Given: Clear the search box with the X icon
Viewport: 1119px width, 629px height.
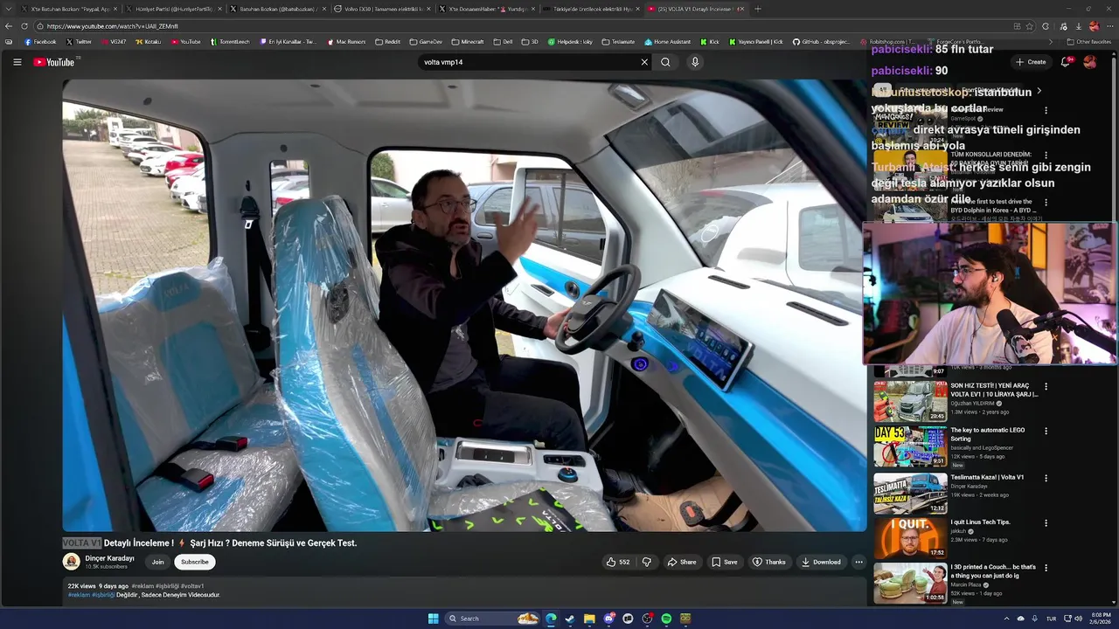Looking at the screenshot, I should [x=644, y=62].
